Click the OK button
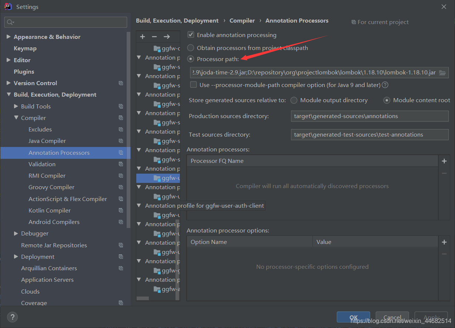 354,317
